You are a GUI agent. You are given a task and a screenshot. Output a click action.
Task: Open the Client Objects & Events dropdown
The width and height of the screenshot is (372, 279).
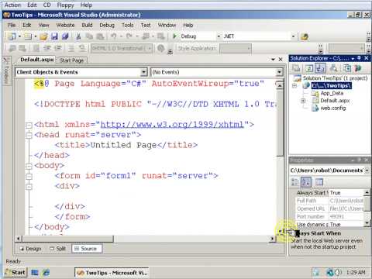point(143,72)
